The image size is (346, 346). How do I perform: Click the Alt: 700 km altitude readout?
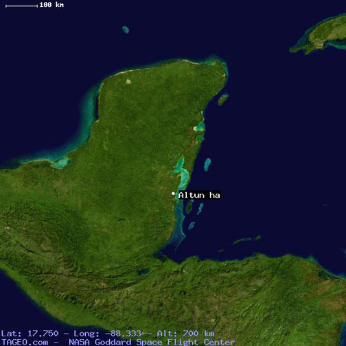pos(185,334)
